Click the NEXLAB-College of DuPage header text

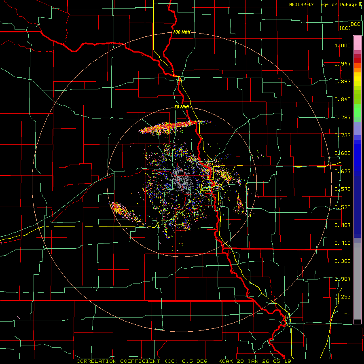[x=323, y=4]
